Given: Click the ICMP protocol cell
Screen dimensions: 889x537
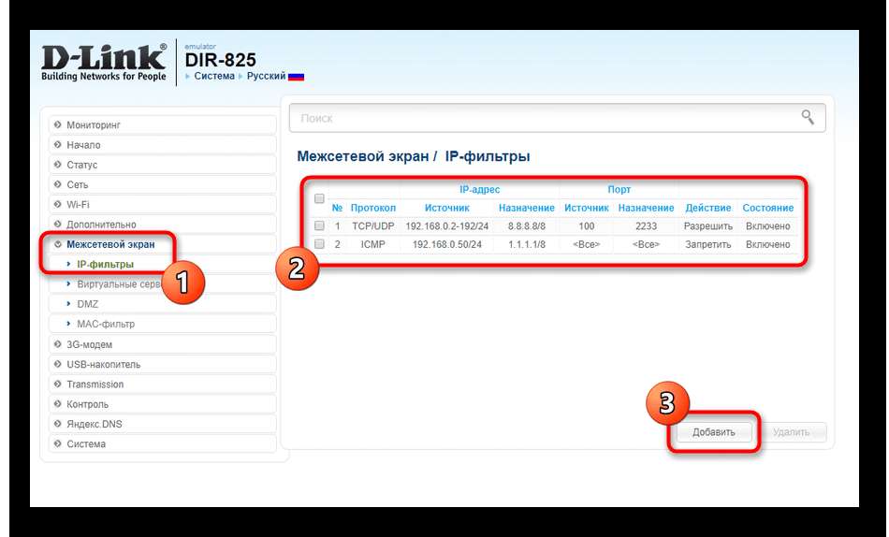Looking at the screenshot, I should pyautogui.click(x=373, y=244).
